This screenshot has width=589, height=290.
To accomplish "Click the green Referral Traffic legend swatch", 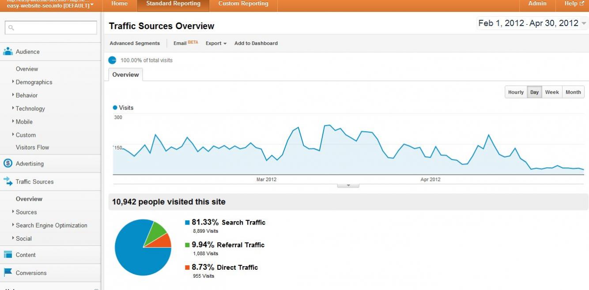I will coord(187,245).
